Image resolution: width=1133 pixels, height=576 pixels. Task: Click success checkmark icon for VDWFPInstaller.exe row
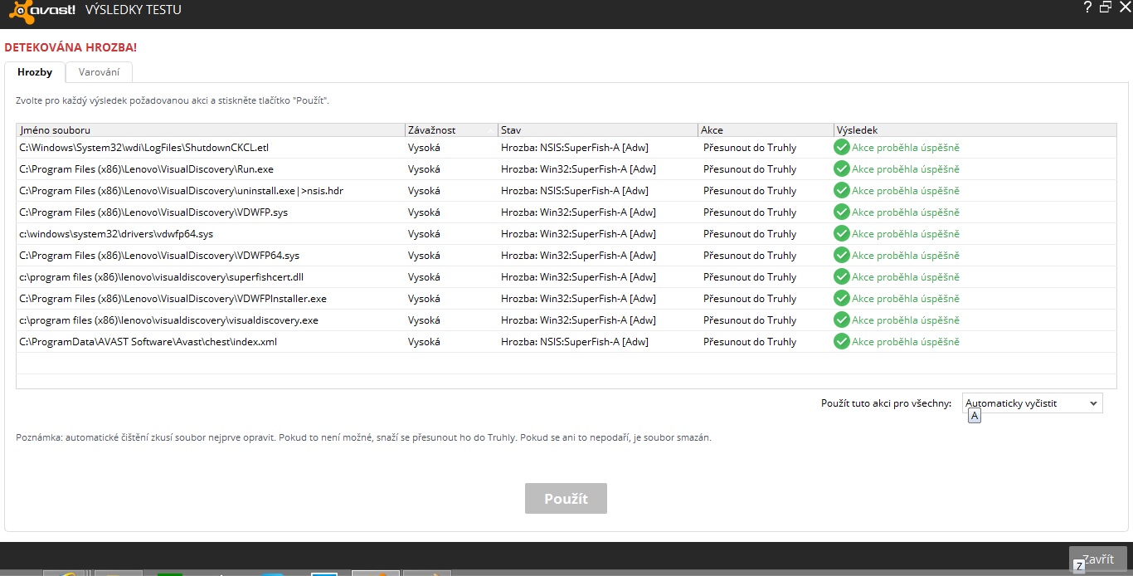click(x=842, y=299)
